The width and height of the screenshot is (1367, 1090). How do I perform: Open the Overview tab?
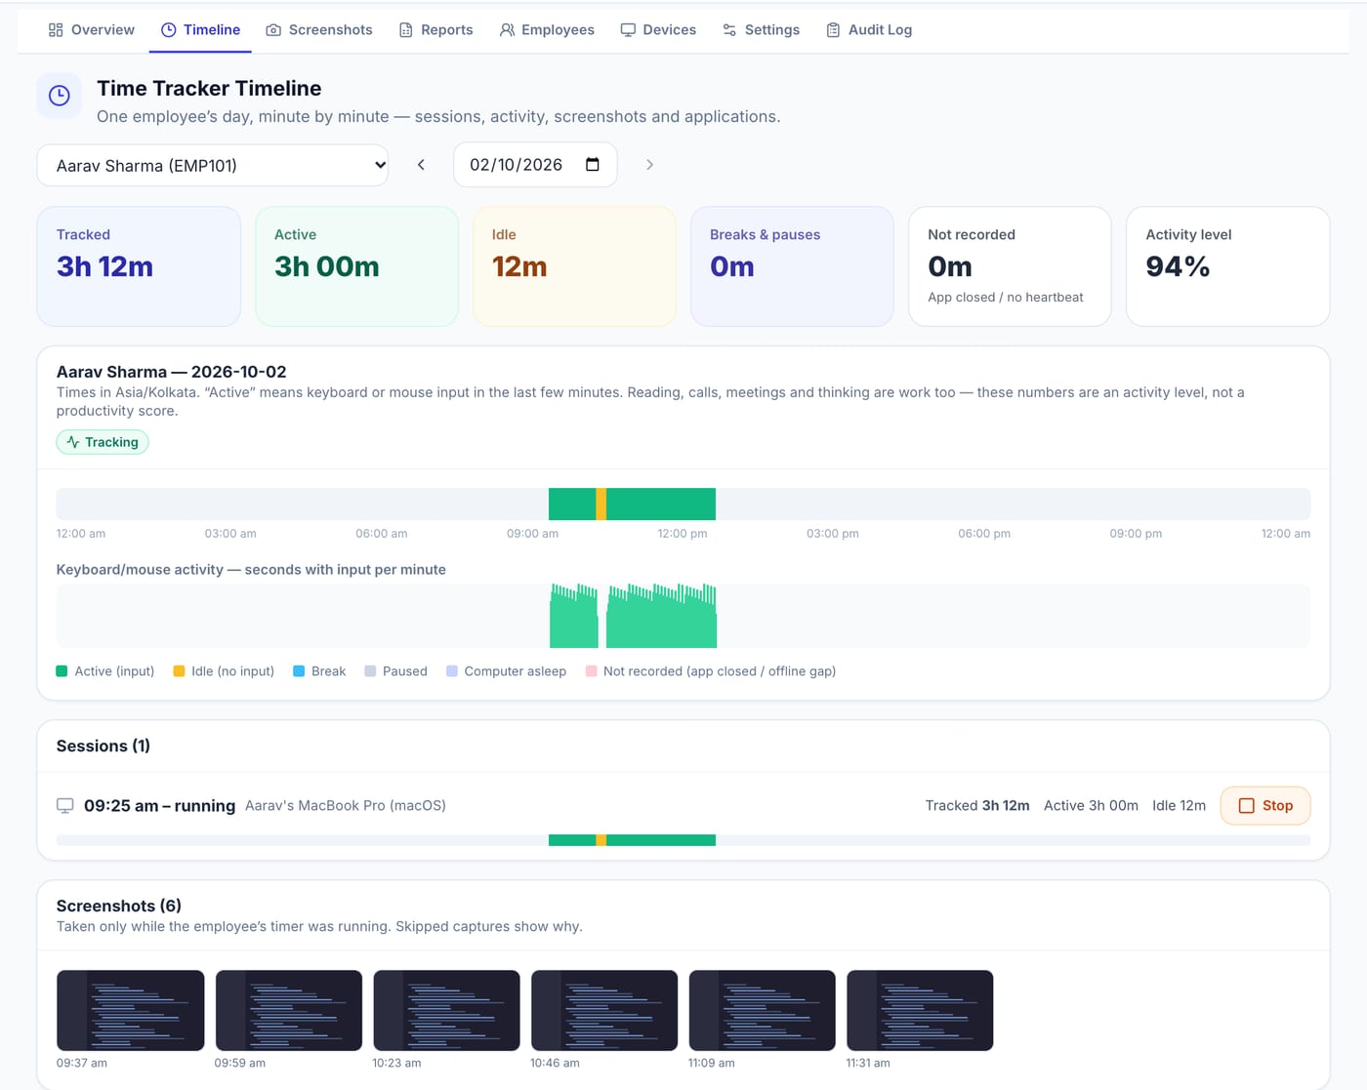(91, 30)
